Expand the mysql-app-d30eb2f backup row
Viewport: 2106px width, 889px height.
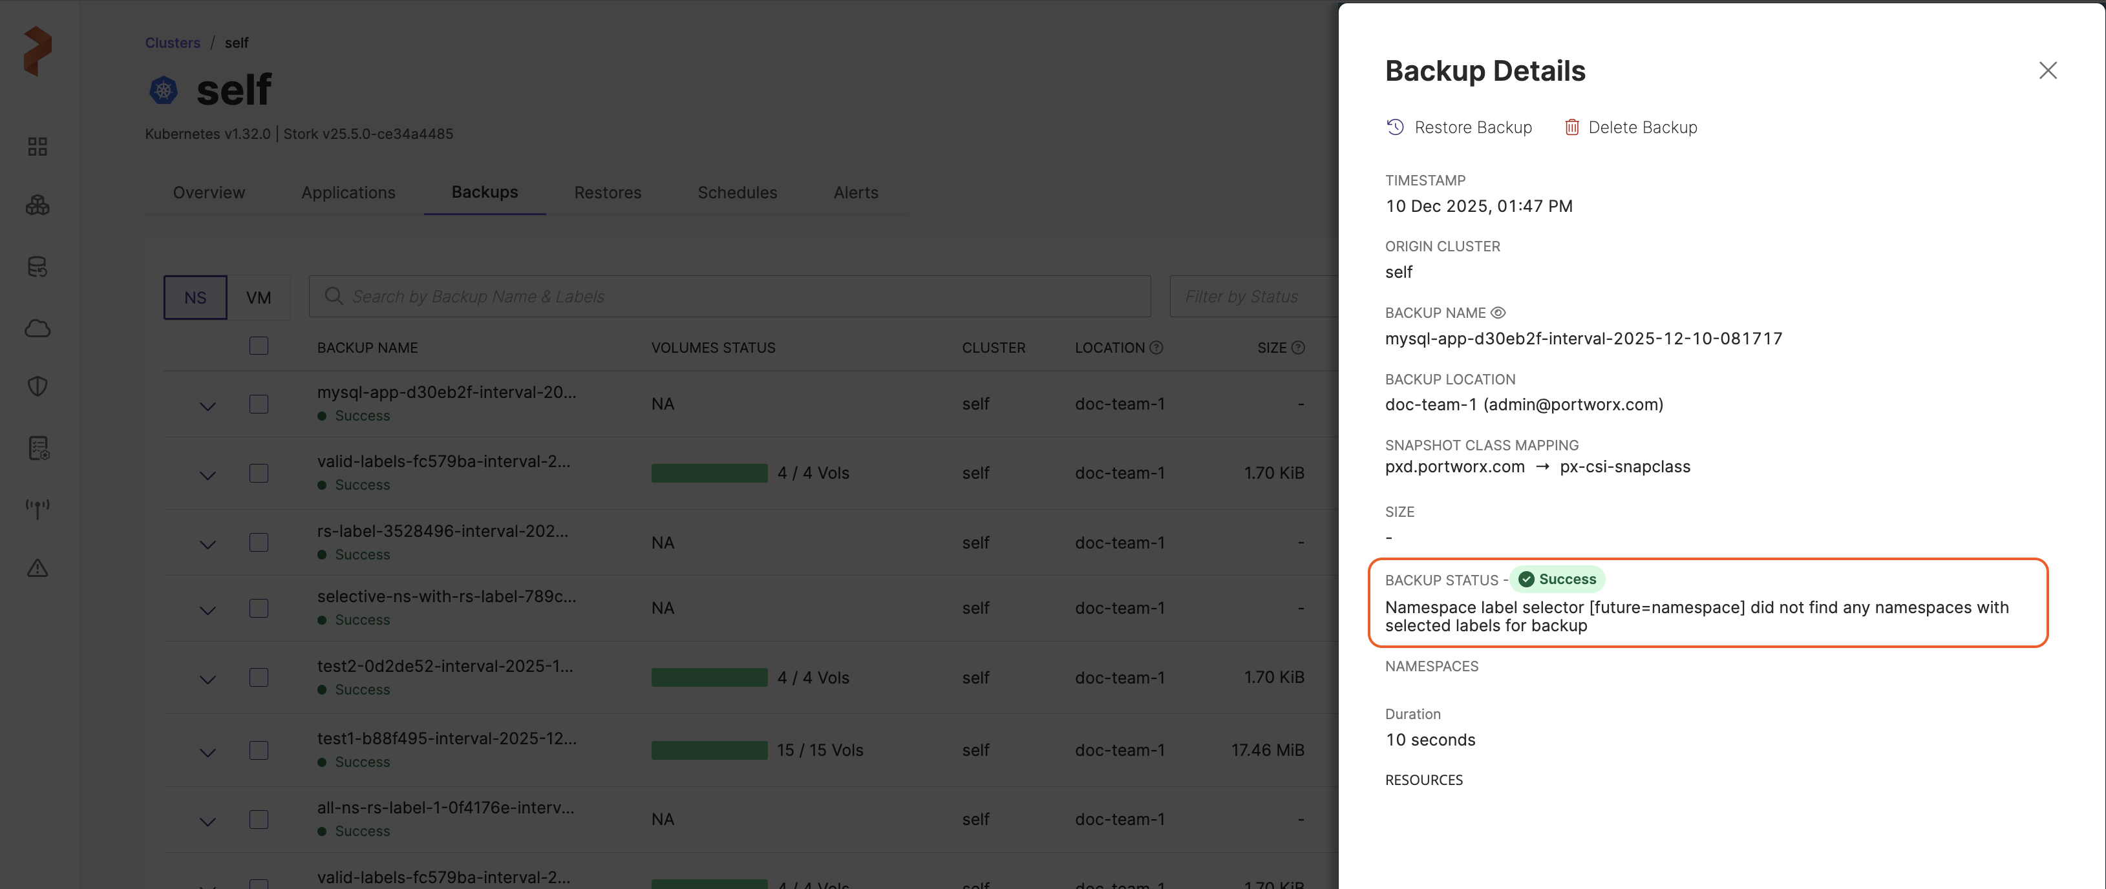pos(207,406)
